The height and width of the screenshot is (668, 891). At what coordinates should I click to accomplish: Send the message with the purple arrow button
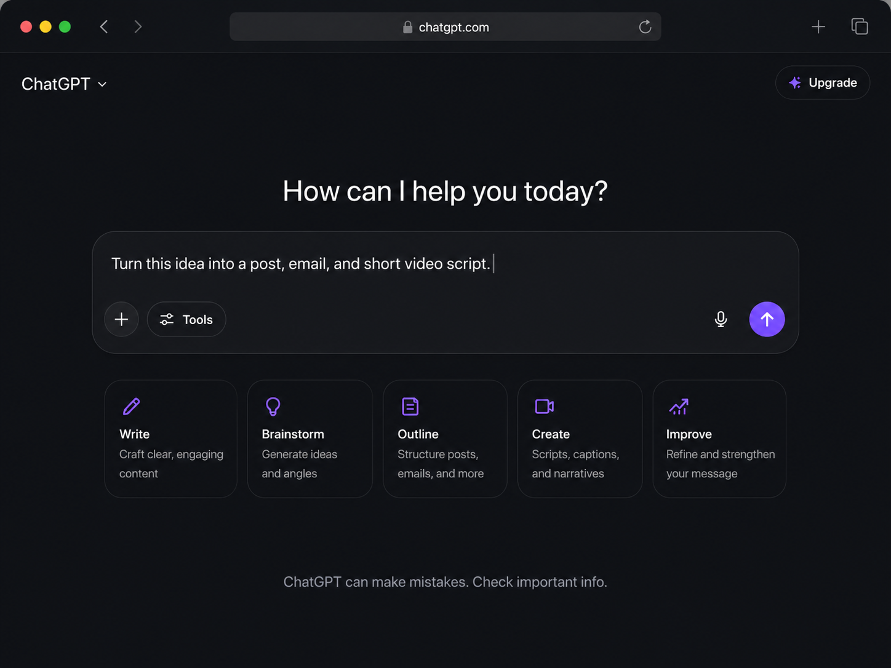[767, 319]
